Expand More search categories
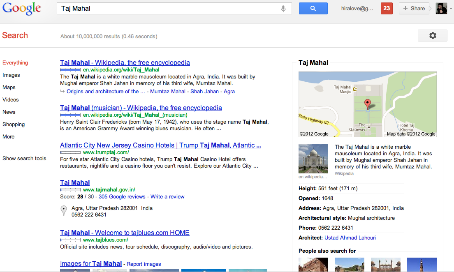The image size is (454, 272). pyautogui.click(x=8, y=136)
